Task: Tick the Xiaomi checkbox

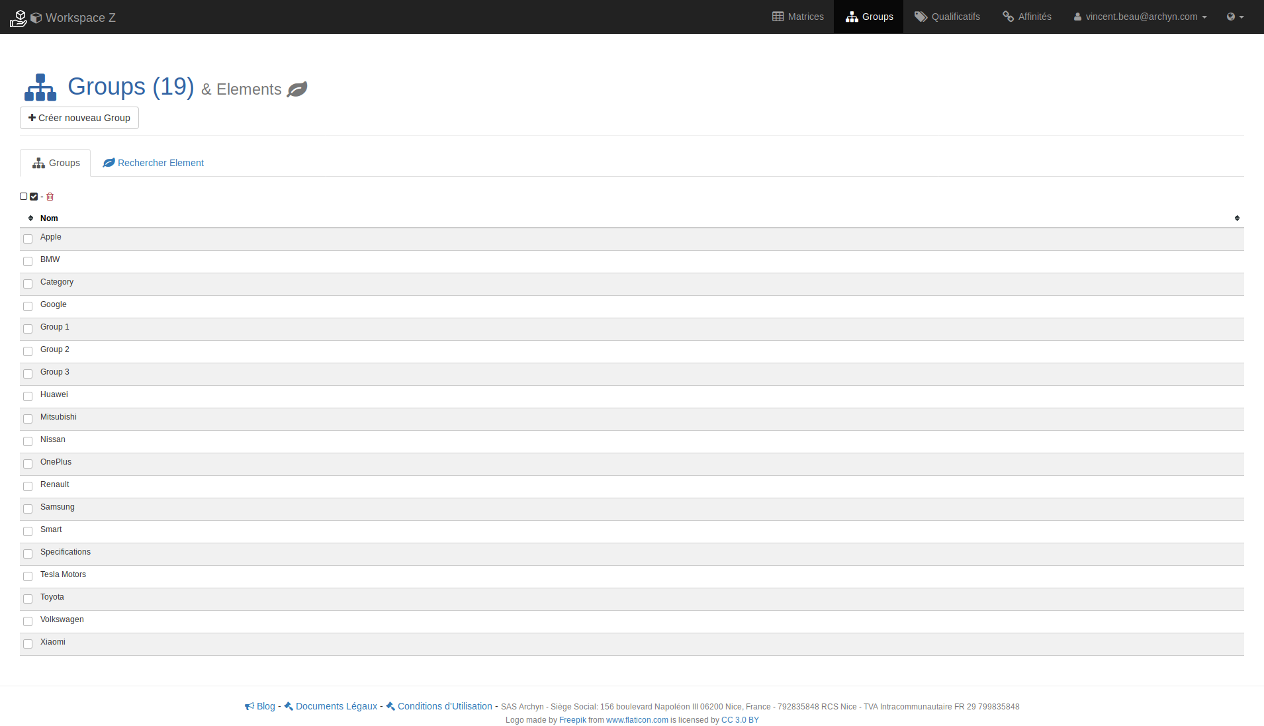Action: pos(28,644)
